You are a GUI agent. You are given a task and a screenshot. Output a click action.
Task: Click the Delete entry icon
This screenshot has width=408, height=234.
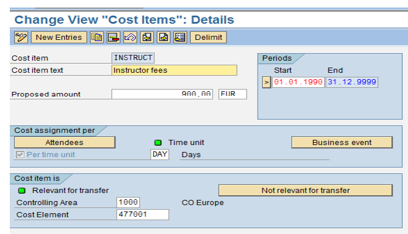click(114, 38)
